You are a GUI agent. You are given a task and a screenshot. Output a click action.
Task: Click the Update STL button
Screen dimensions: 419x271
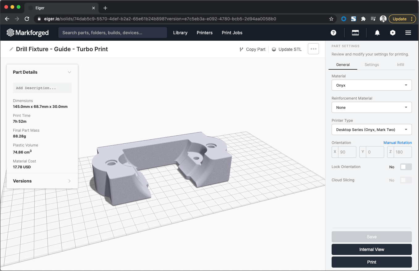click(x=287, y=49)
